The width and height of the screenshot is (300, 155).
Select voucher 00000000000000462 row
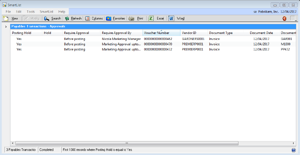(158, 39)
